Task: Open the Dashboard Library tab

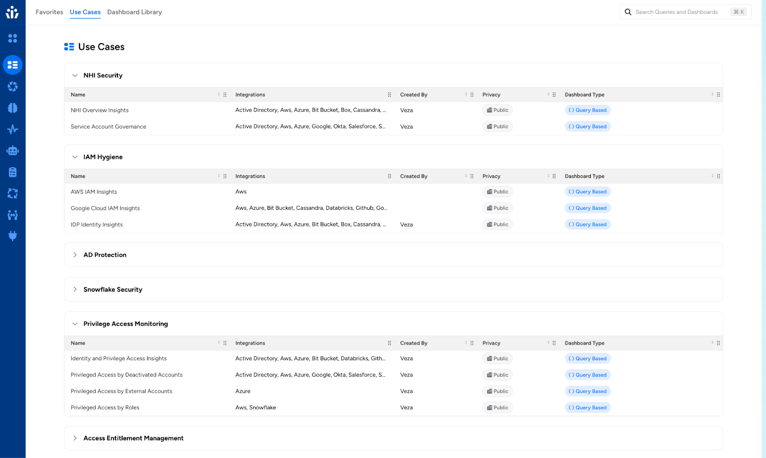Action: [x=135, y=12]
